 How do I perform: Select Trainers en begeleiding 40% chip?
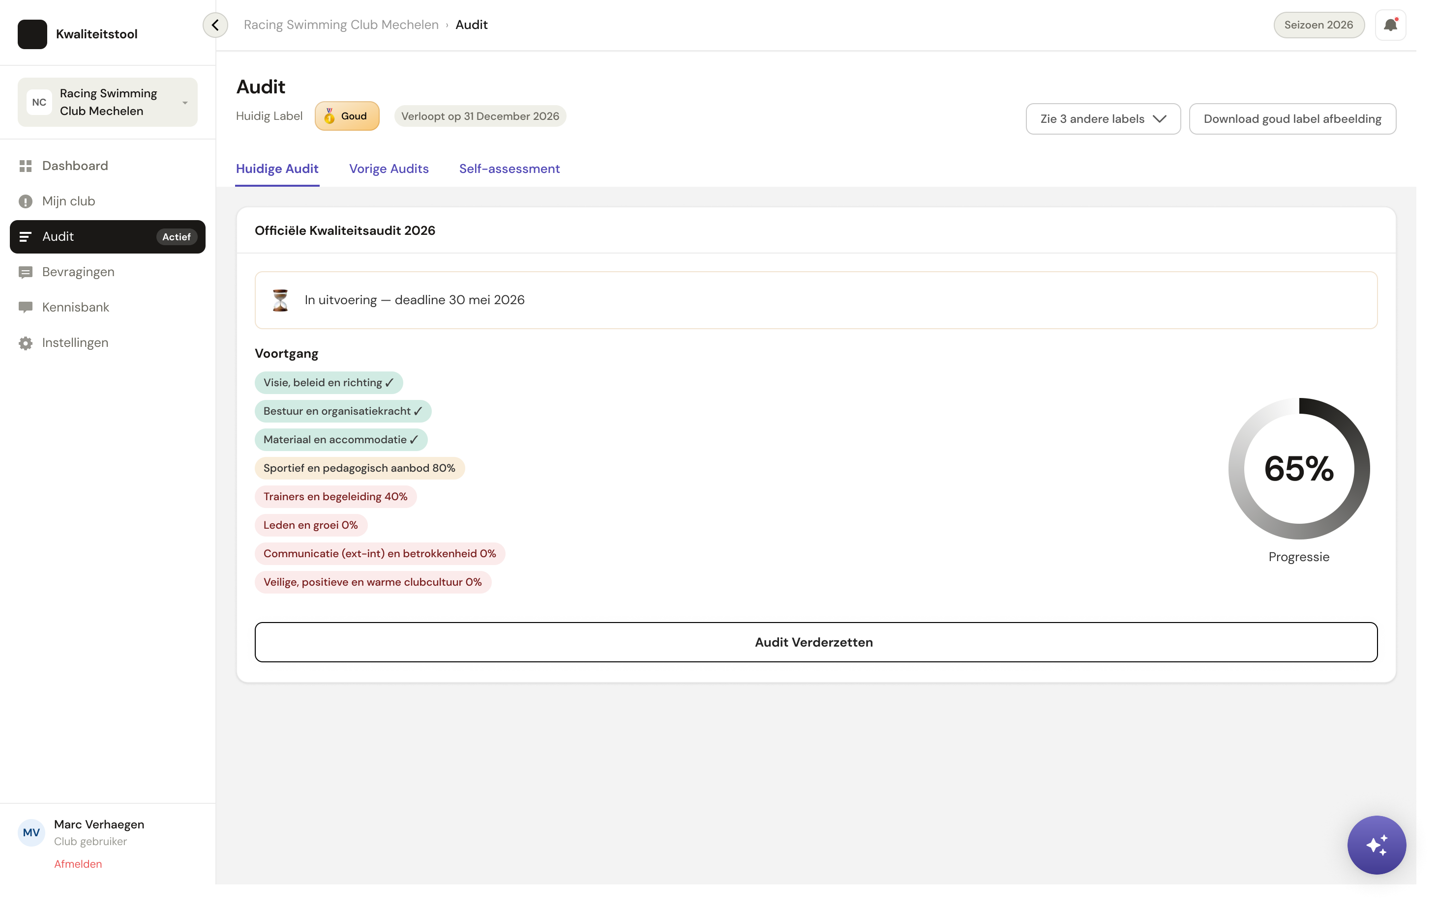click(x=335, y=496)
